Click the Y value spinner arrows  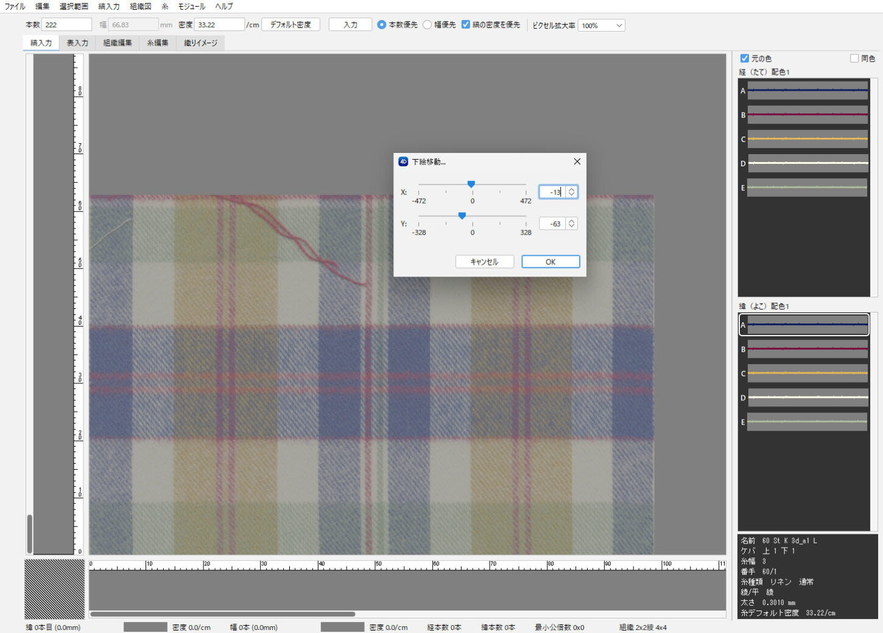[571, 224]
